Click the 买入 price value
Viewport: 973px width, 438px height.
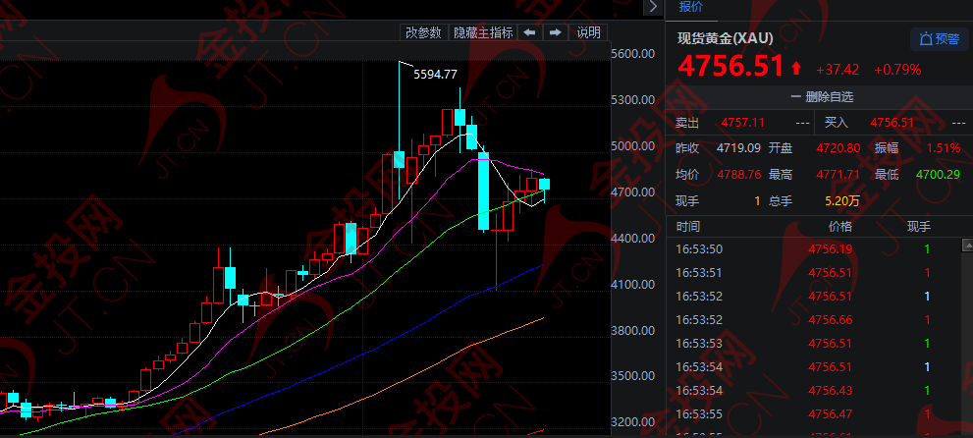coord(892,123)
